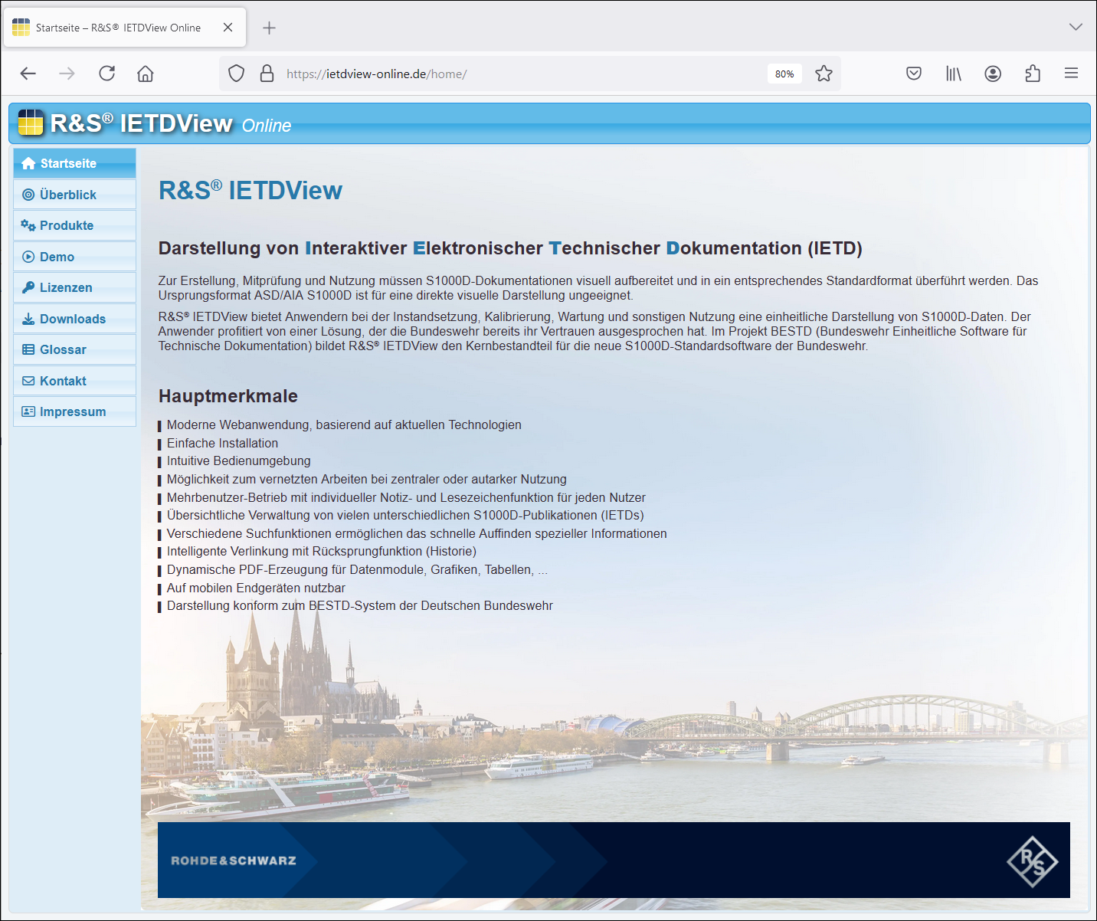Click the Downloads arrow icon

(x=28, y=318)
